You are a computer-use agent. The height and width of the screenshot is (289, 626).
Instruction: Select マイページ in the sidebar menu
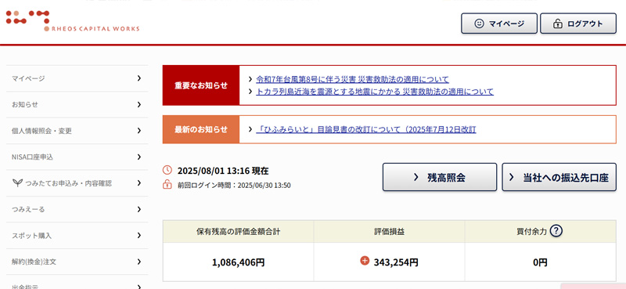pyautogui.click(x=77, y=78)
